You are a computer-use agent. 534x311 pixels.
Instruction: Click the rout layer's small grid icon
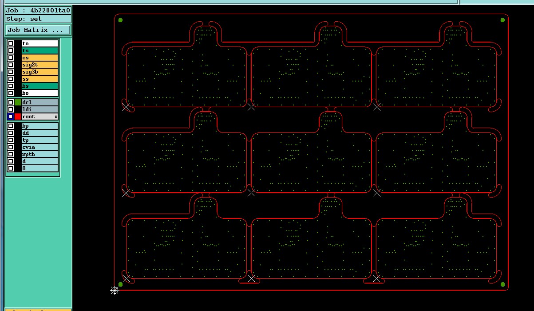[56, 117]
